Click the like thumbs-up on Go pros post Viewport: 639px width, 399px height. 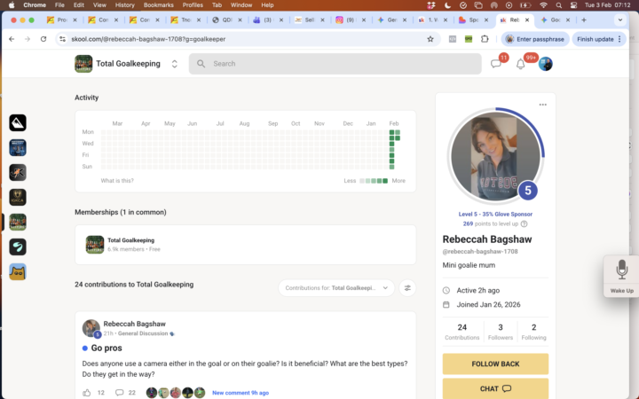(x=87, y=393)
